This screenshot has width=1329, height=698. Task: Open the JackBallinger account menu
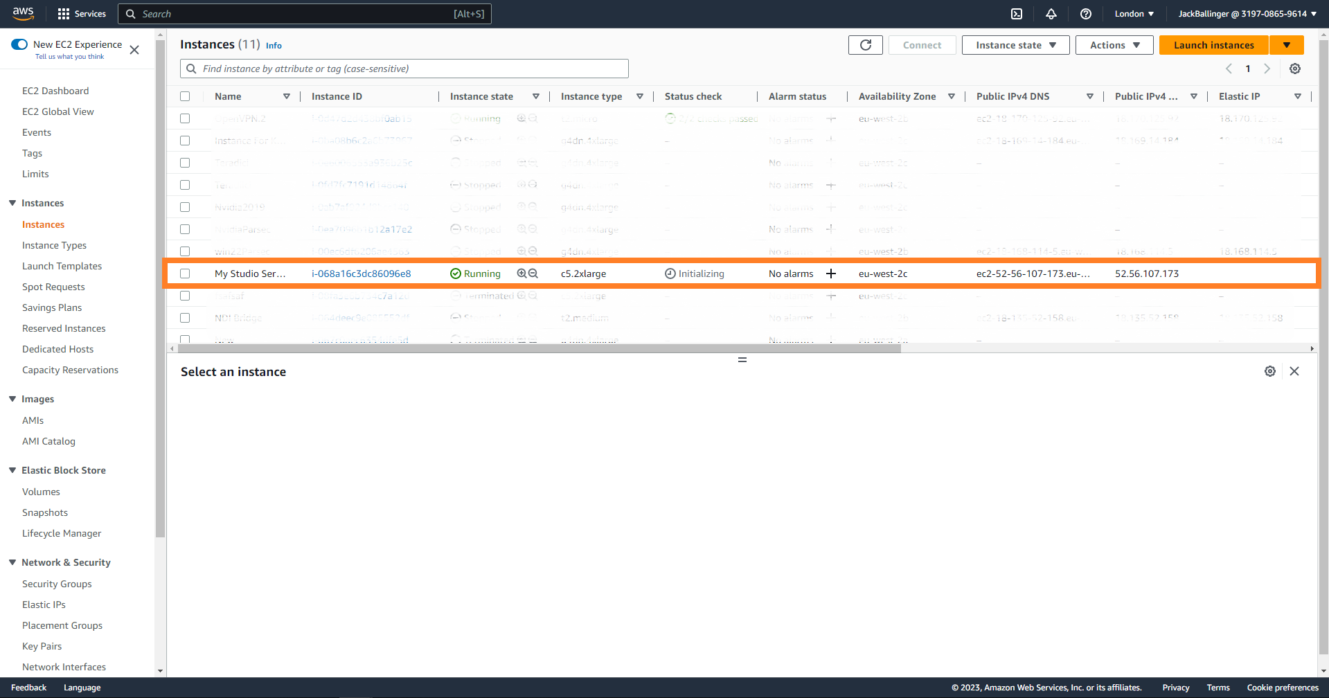click(1247, 14)
